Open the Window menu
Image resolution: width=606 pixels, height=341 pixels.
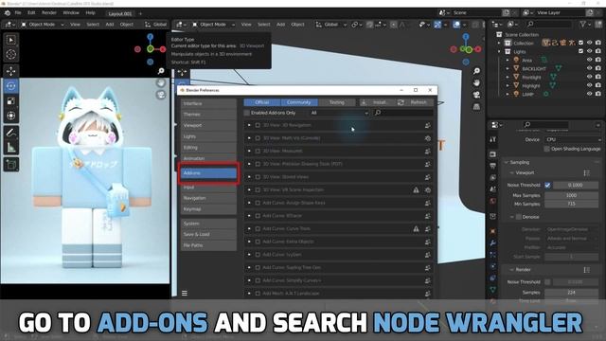click(x=71, y=12)
